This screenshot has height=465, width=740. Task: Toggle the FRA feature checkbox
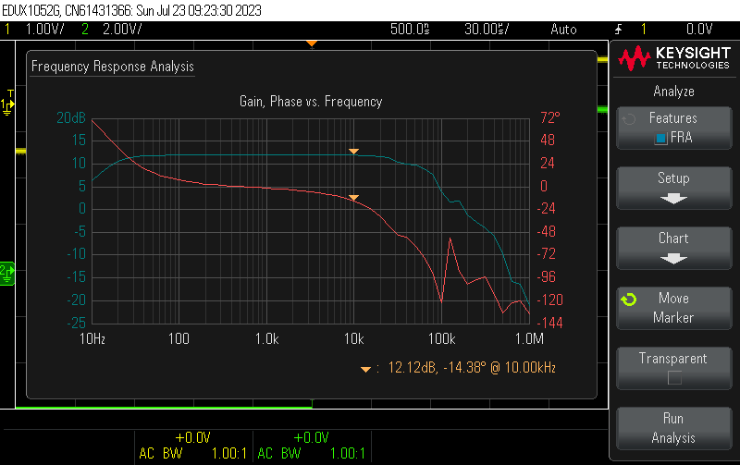tap(660, 139)
